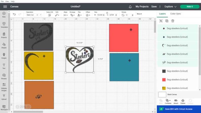The height and width of the screenshot is (113, 201).
Task: Open the Operation Basic Cut dropdown
Action: tap(32, 15)
